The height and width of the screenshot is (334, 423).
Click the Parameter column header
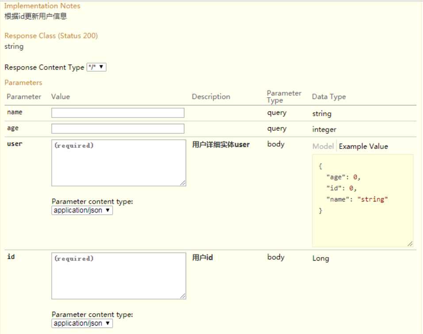[x=24, y=96]
